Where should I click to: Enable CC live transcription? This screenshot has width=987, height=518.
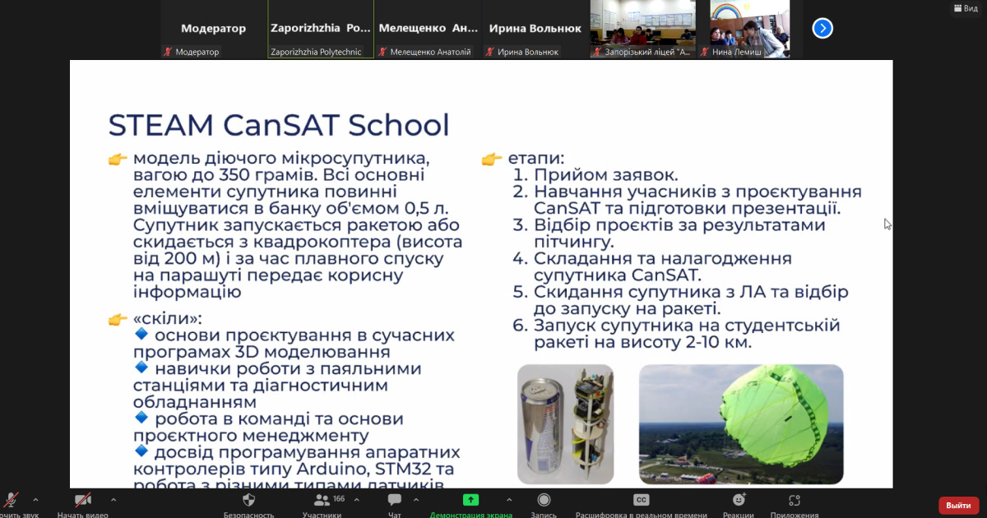(641, 500)
